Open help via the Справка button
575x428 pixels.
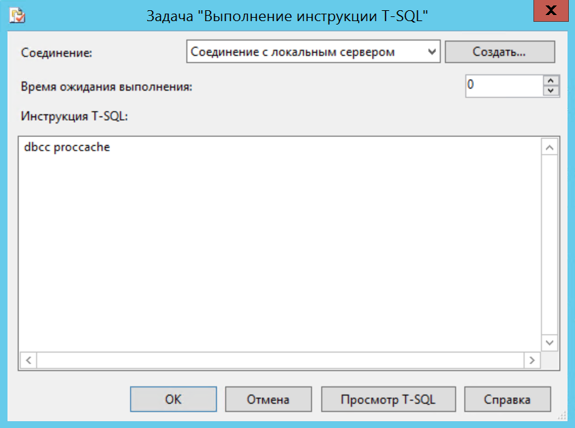click(507, 399)
